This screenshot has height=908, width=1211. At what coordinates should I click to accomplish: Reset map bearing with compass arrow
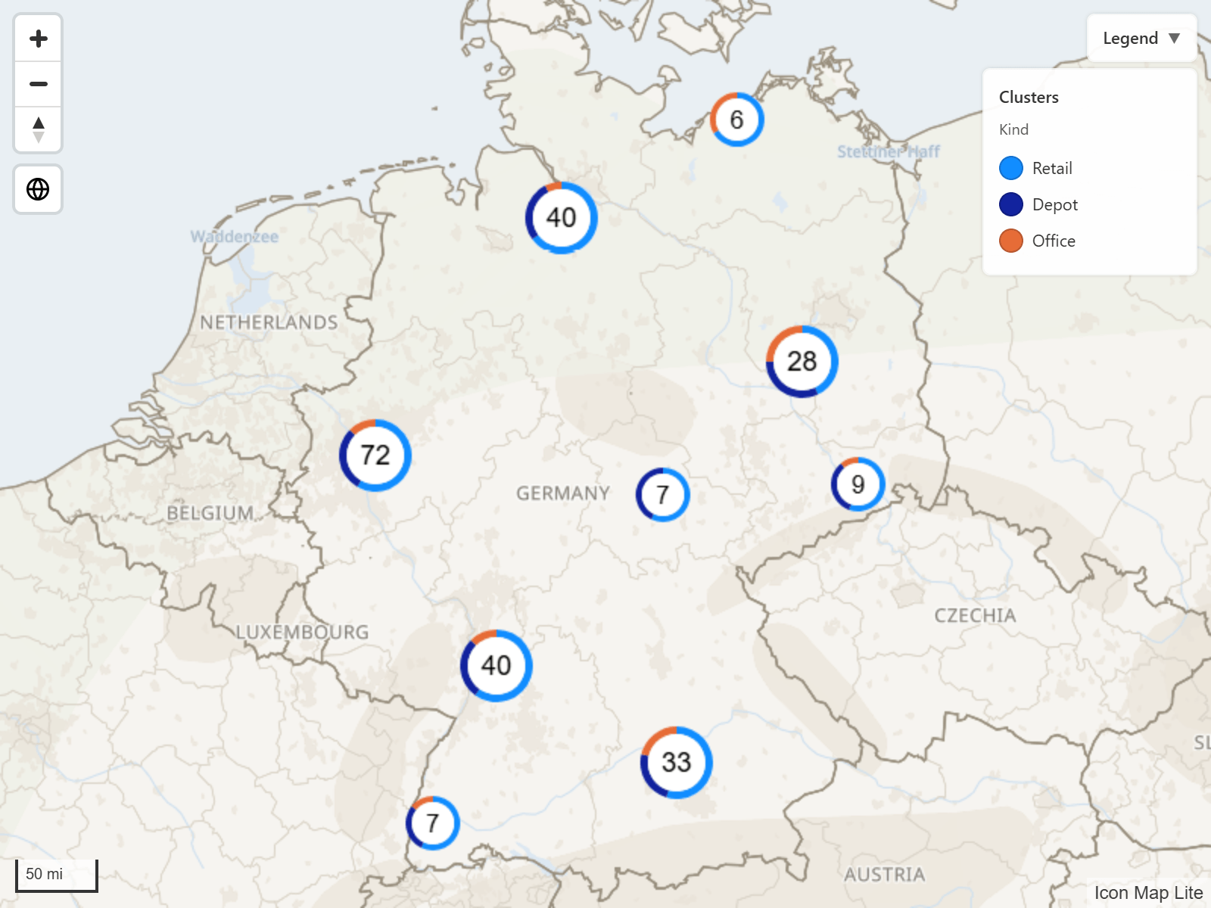coord(38,129)
